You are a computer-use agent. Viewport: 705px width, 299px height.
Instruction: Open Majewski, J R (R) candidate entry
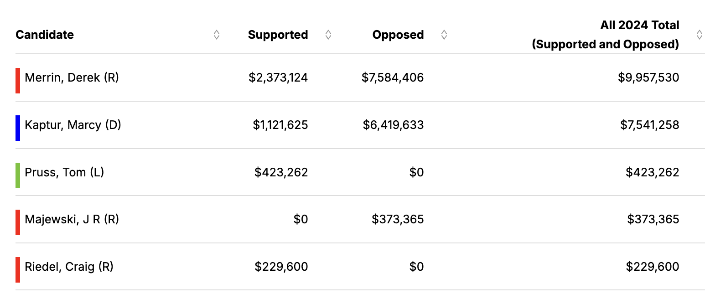point(72,219)
